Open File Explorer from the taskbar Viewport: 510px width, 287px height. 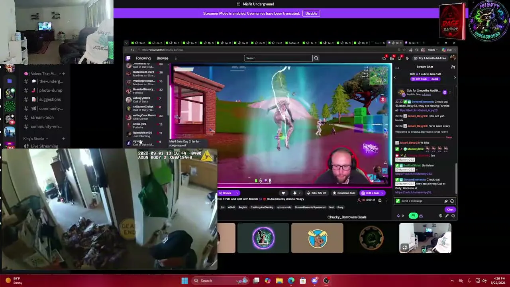point(279,281)
